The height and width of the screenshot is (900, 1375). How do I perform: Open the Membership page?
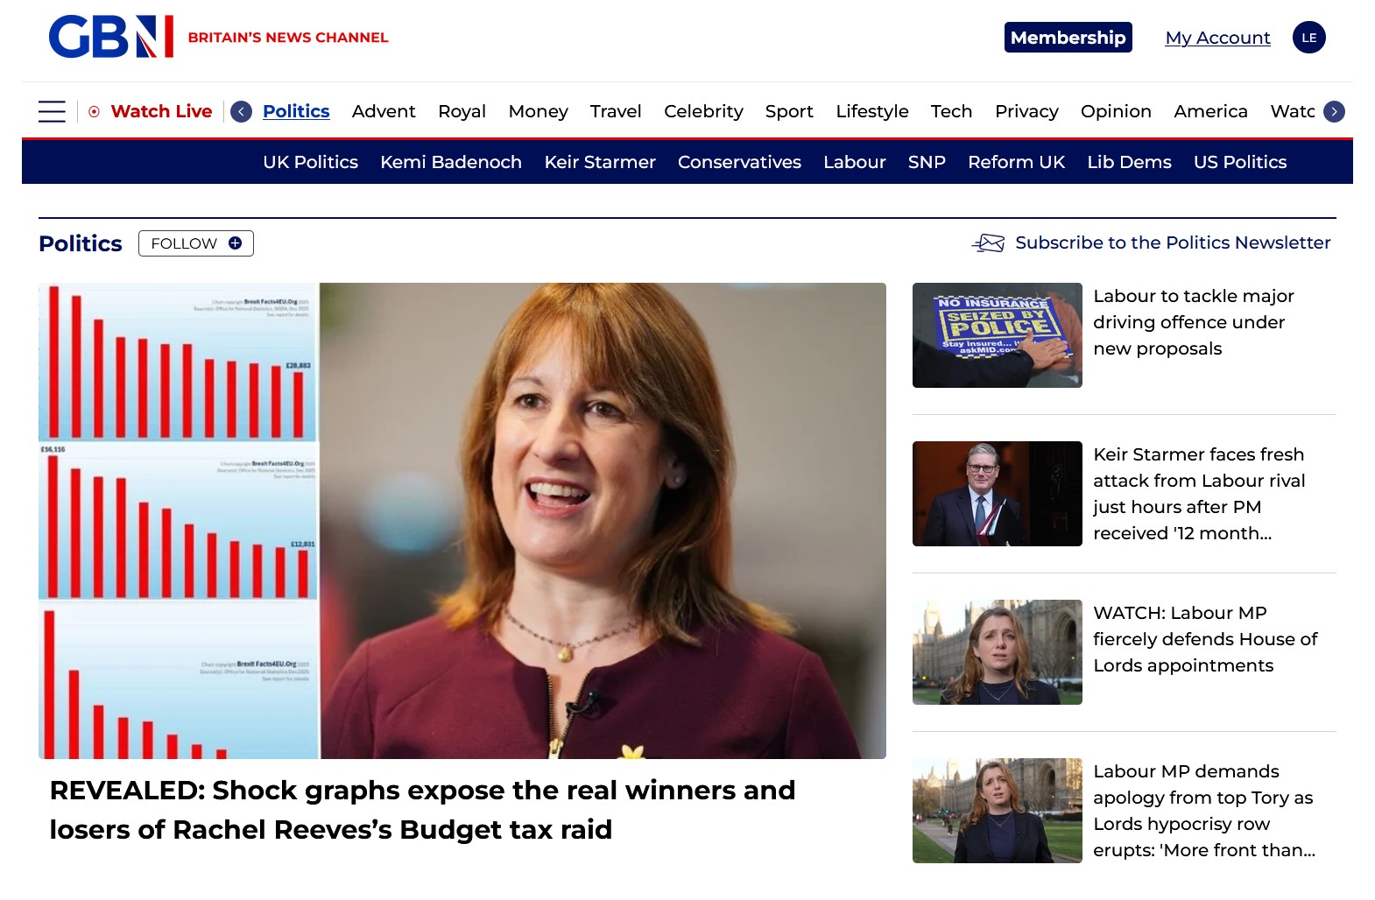click(1068, 38)
